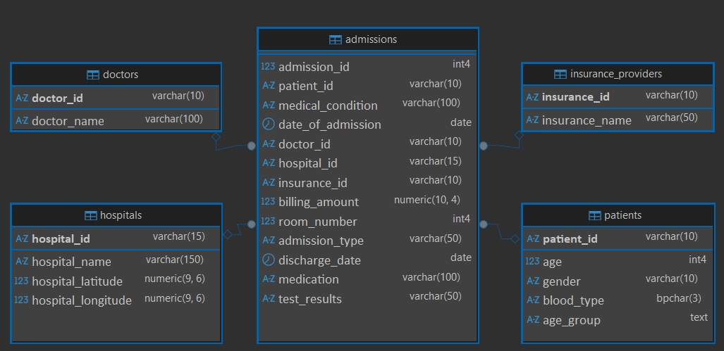Click the test_results column in admissions
Image resolution: width=724 pixels, height=351 pixels.
(309, 299)
